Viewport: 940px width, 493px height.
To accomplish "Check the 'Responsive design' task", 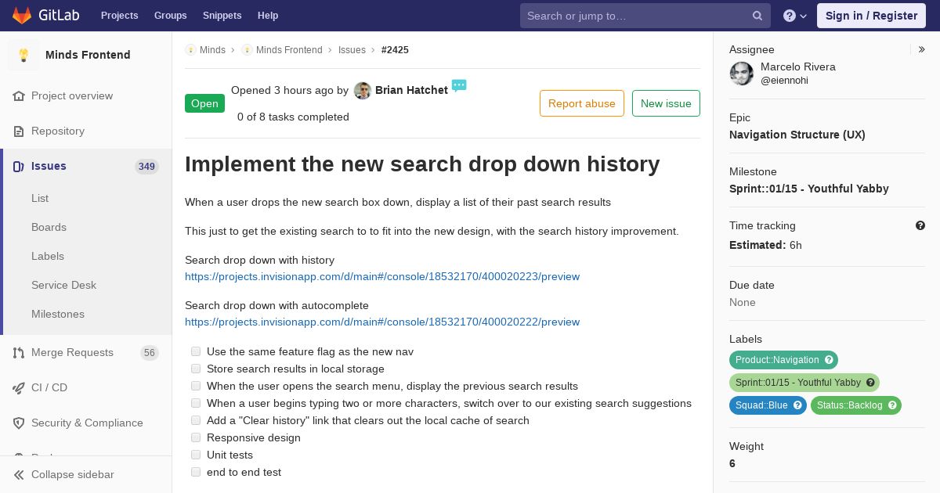I will pos(196,437).
